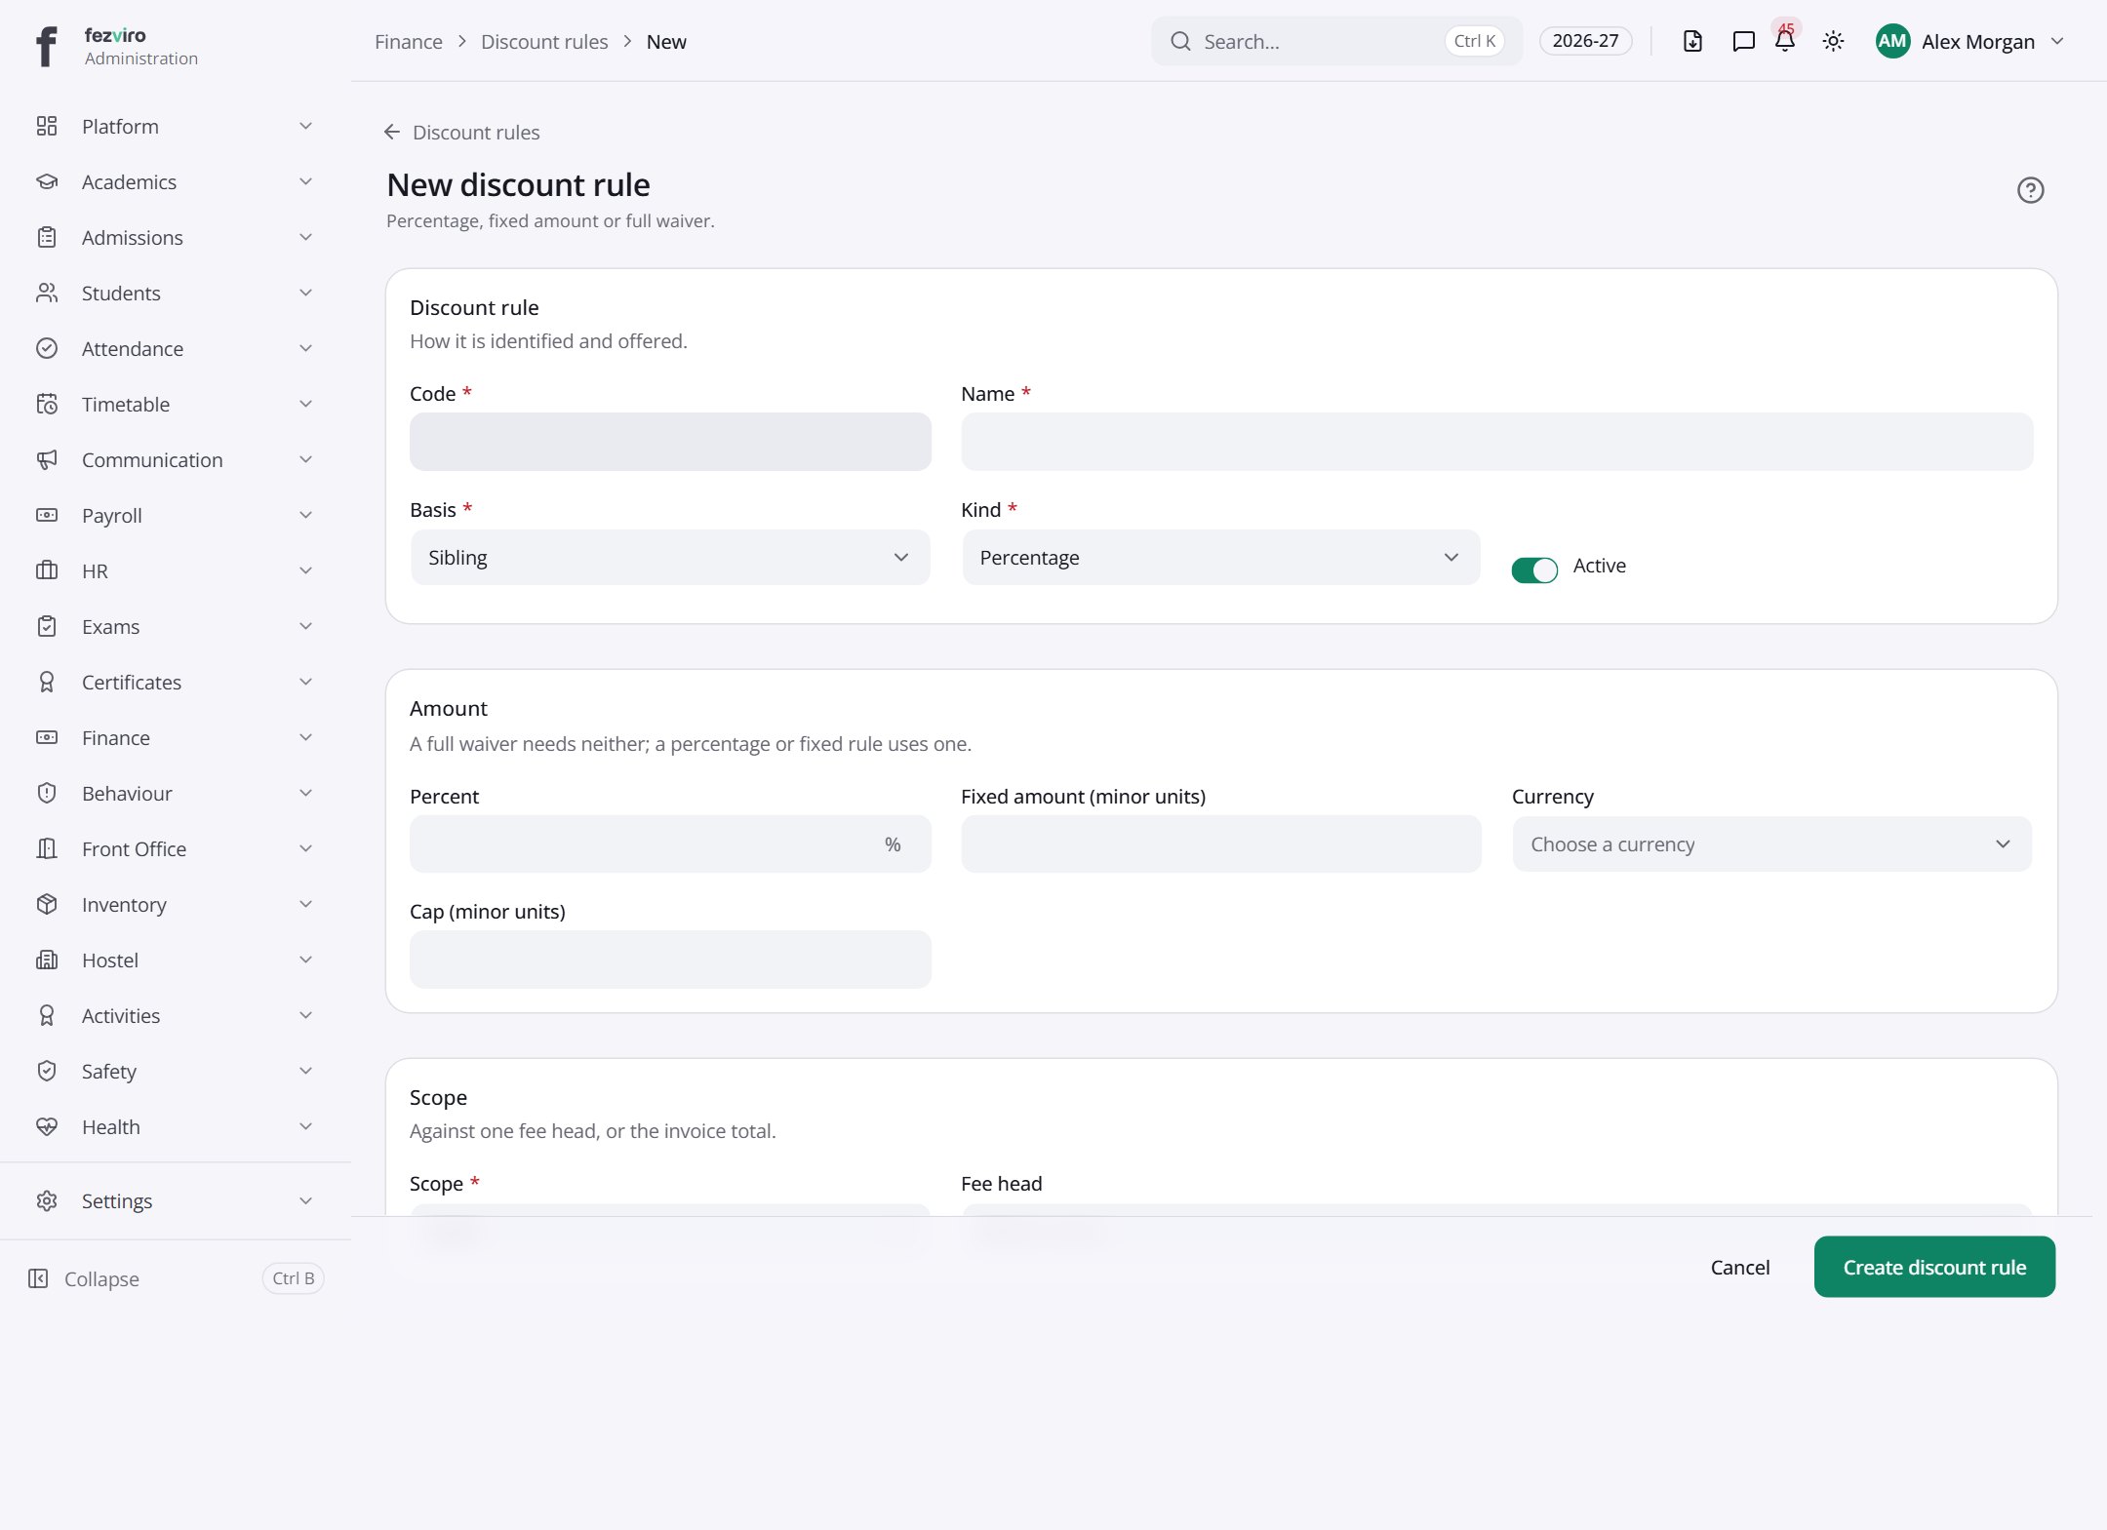This screenshot has width=2107, height=1530.
Task: Click the Payroll banknote icon
Action: (47, 515)
